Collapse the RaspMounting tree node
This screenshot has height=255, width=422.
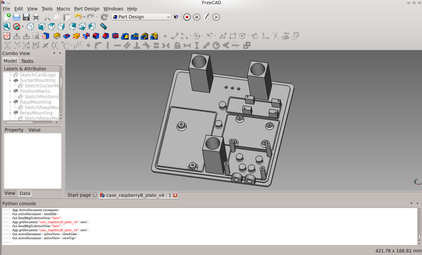pyautogui.click(x=10, y=102)
